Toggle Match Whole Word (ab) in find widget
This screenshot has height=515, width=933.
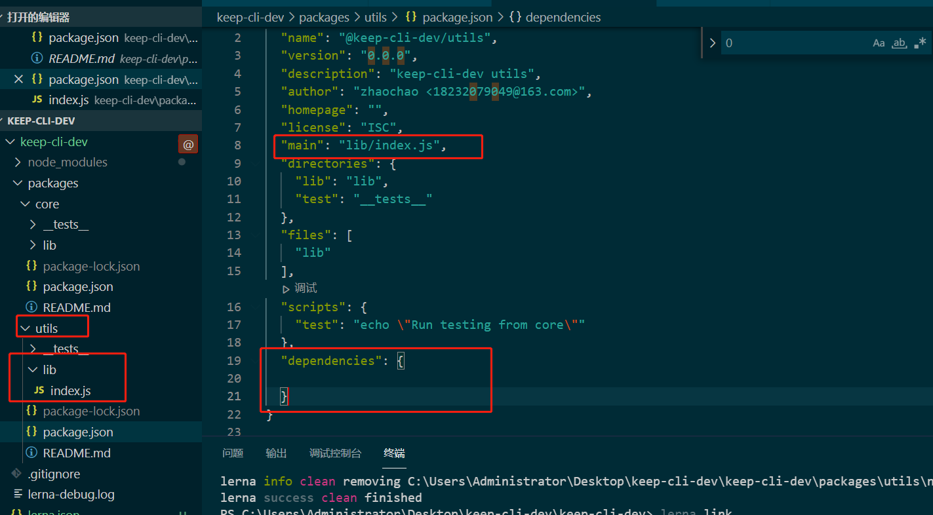click(900, 43)
